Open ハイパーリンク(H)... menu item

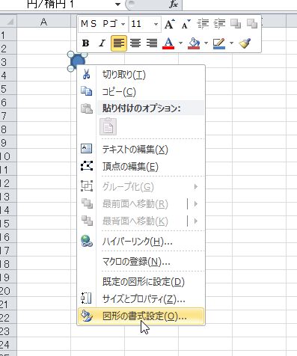[x=141, y=242]
